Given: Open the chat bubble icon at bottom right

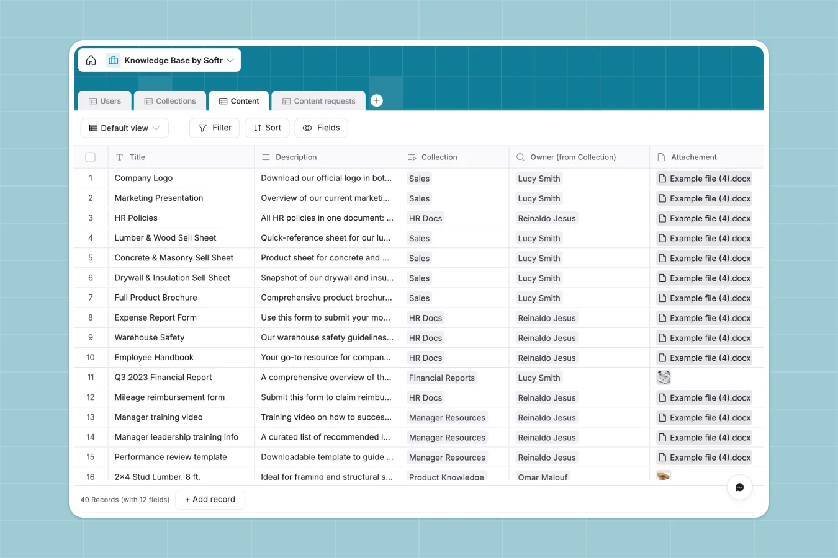Looking at the screenshot, I should [739, 488].
